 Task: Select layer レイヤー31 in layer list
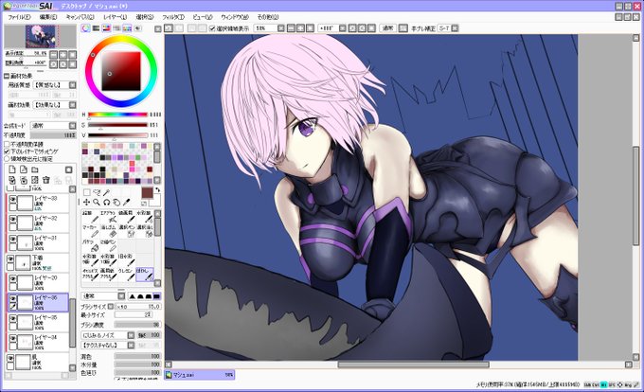click(x=38, y=242)
